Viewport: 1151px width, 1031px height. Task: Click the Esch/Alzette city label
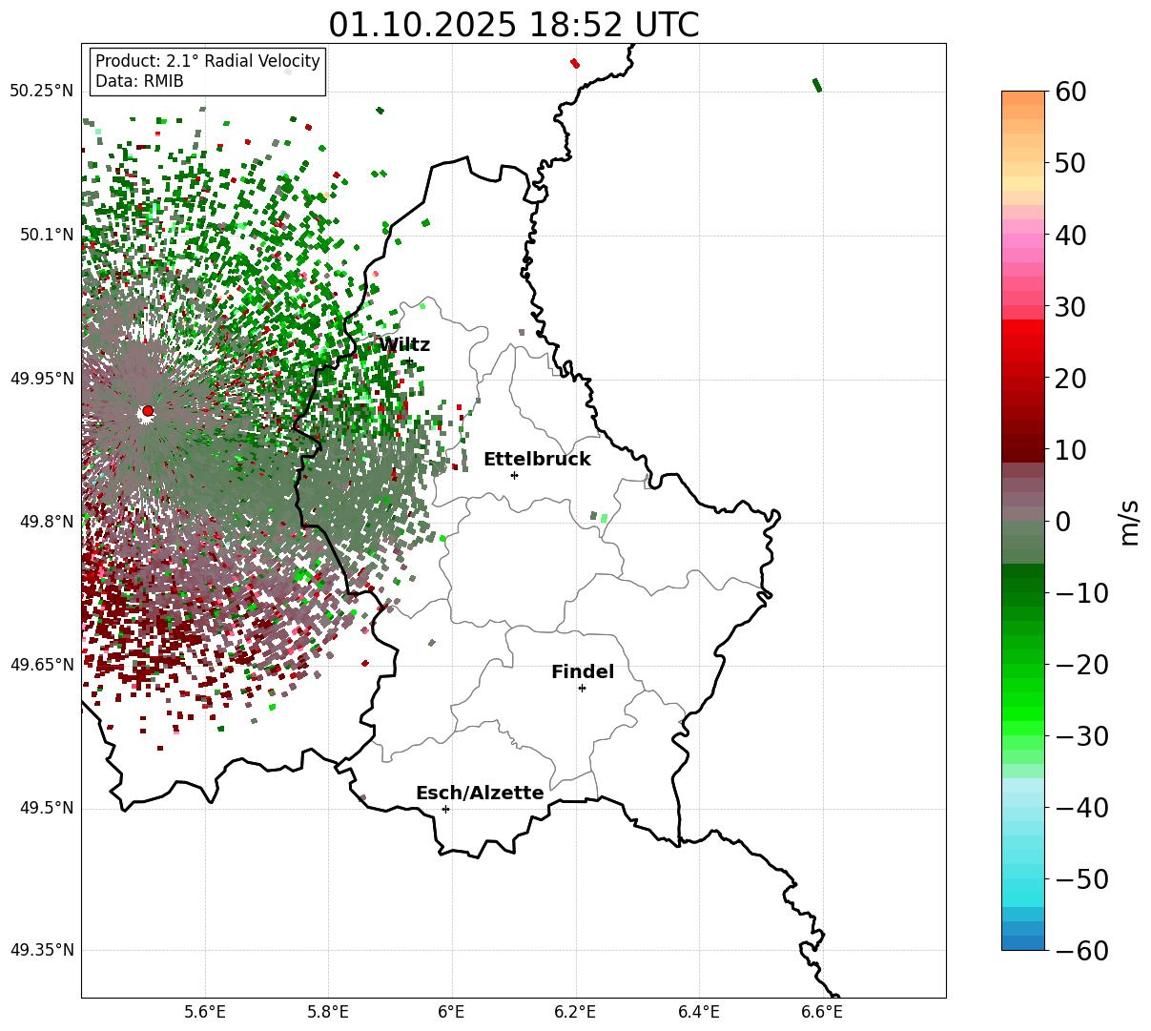480,793
